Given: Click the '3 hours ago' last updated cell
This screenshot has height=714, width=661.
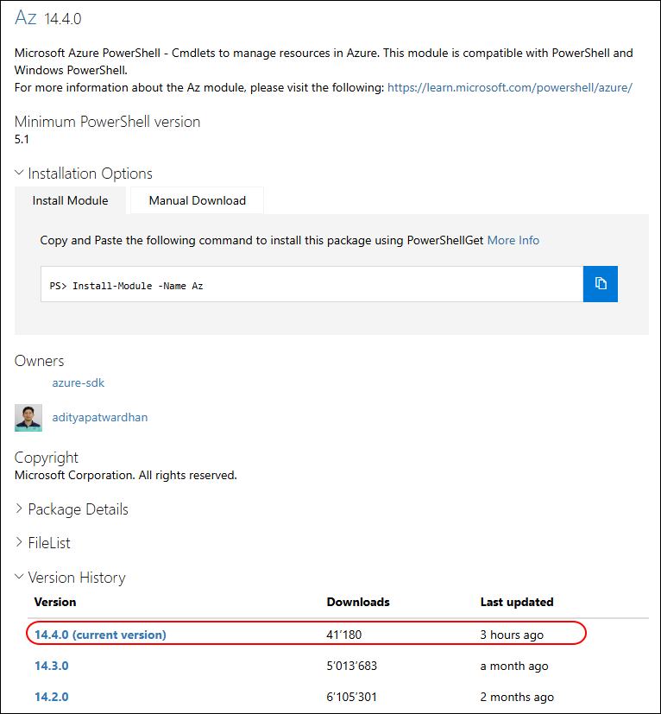Looking at the screenshot, I should [x=512, y=635].
